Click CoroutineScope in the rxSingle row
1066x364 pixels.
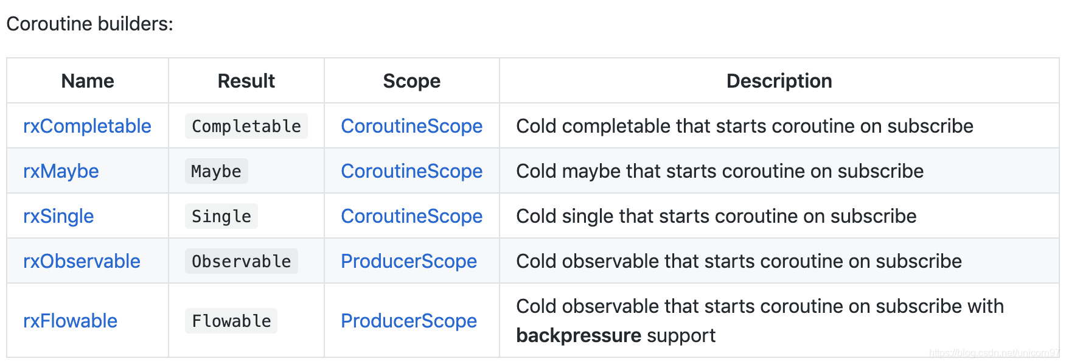411,216
